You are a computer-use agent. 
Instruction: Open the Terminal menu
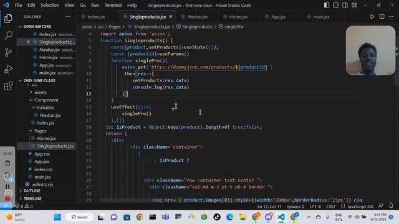click(113, 5)
